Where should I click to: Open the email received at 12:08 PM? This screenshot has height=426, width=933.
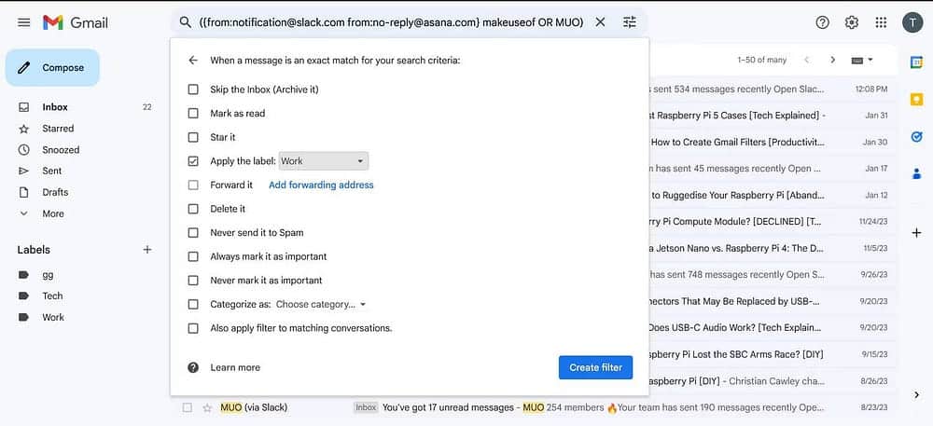(x=773, y=89)
